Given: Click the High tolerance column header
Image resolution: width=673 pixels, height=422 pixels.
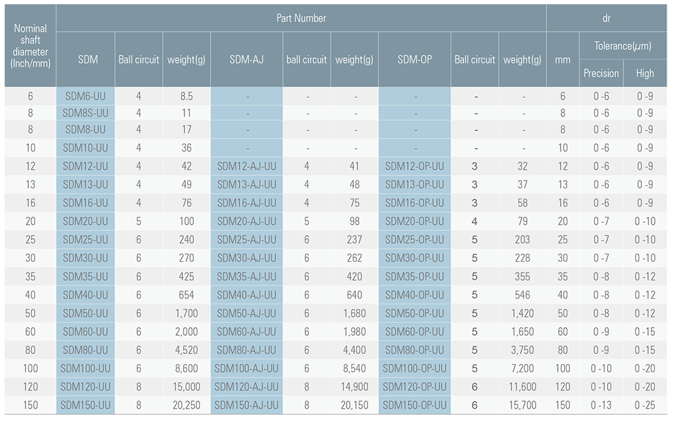Looking at the screenshot, I should tap(645, 73).
